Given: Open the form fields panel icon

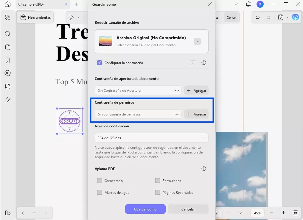Looking at the screenshot, I should pos(8,86).
